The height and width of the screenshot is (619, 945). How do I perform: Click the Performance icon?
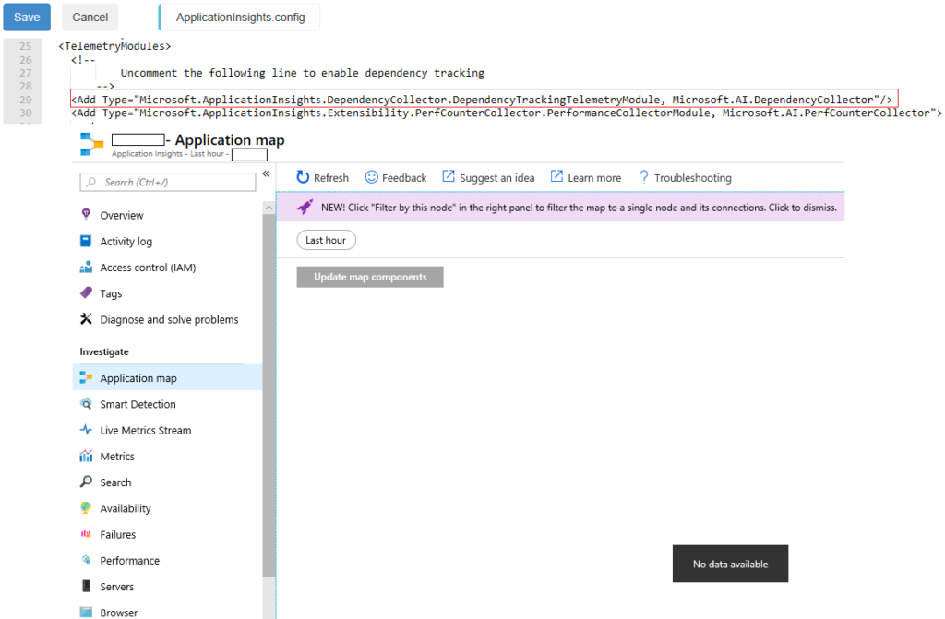86,560
